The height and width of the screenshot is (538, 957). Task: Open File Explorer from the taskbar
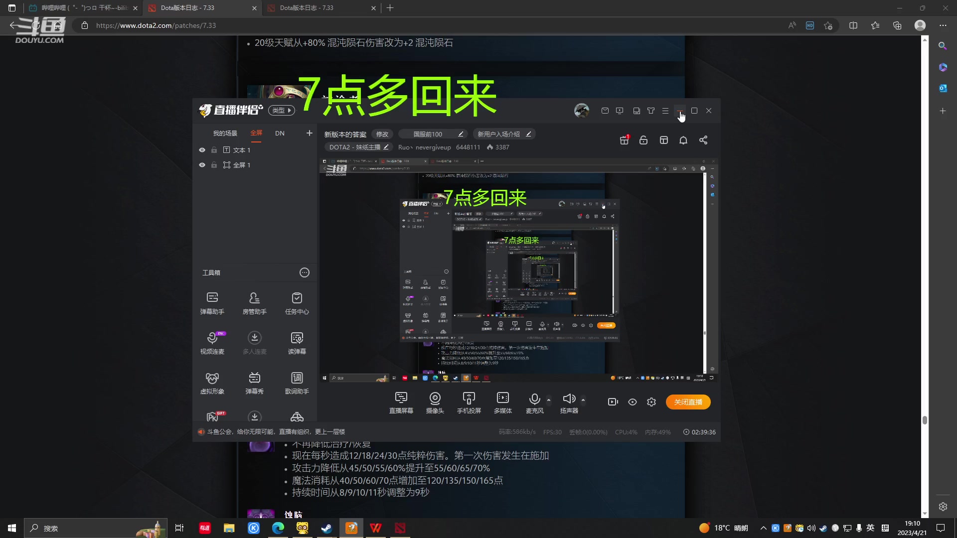click(x=229, y=528)
